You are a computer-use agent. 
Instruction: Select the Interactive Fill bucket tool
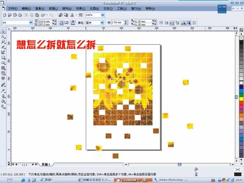pos(3,101)
